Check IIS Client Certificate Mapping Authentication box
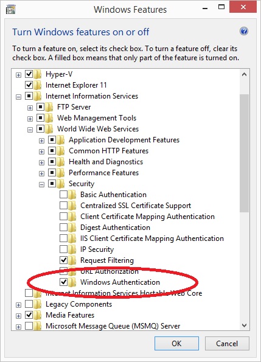261x362 pixels. [63, 238]
